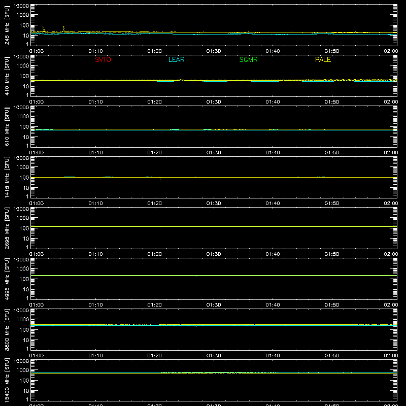Click the green SGMR legend label
The height and width of the screenshot is (406, 406).
click(x=248, y=59)
